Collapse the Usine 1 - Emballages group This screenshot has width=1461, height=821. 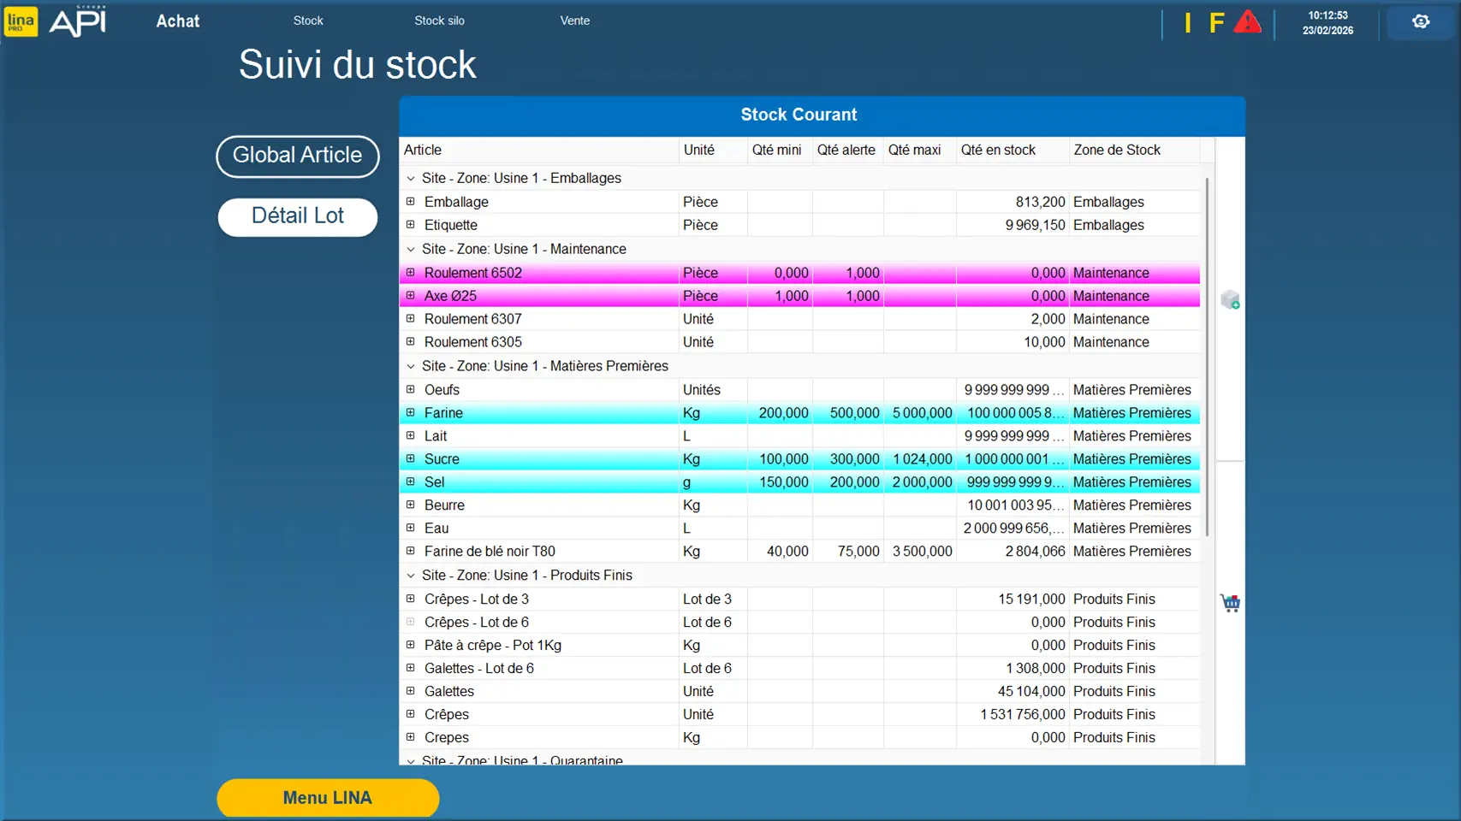click(411, 179)
